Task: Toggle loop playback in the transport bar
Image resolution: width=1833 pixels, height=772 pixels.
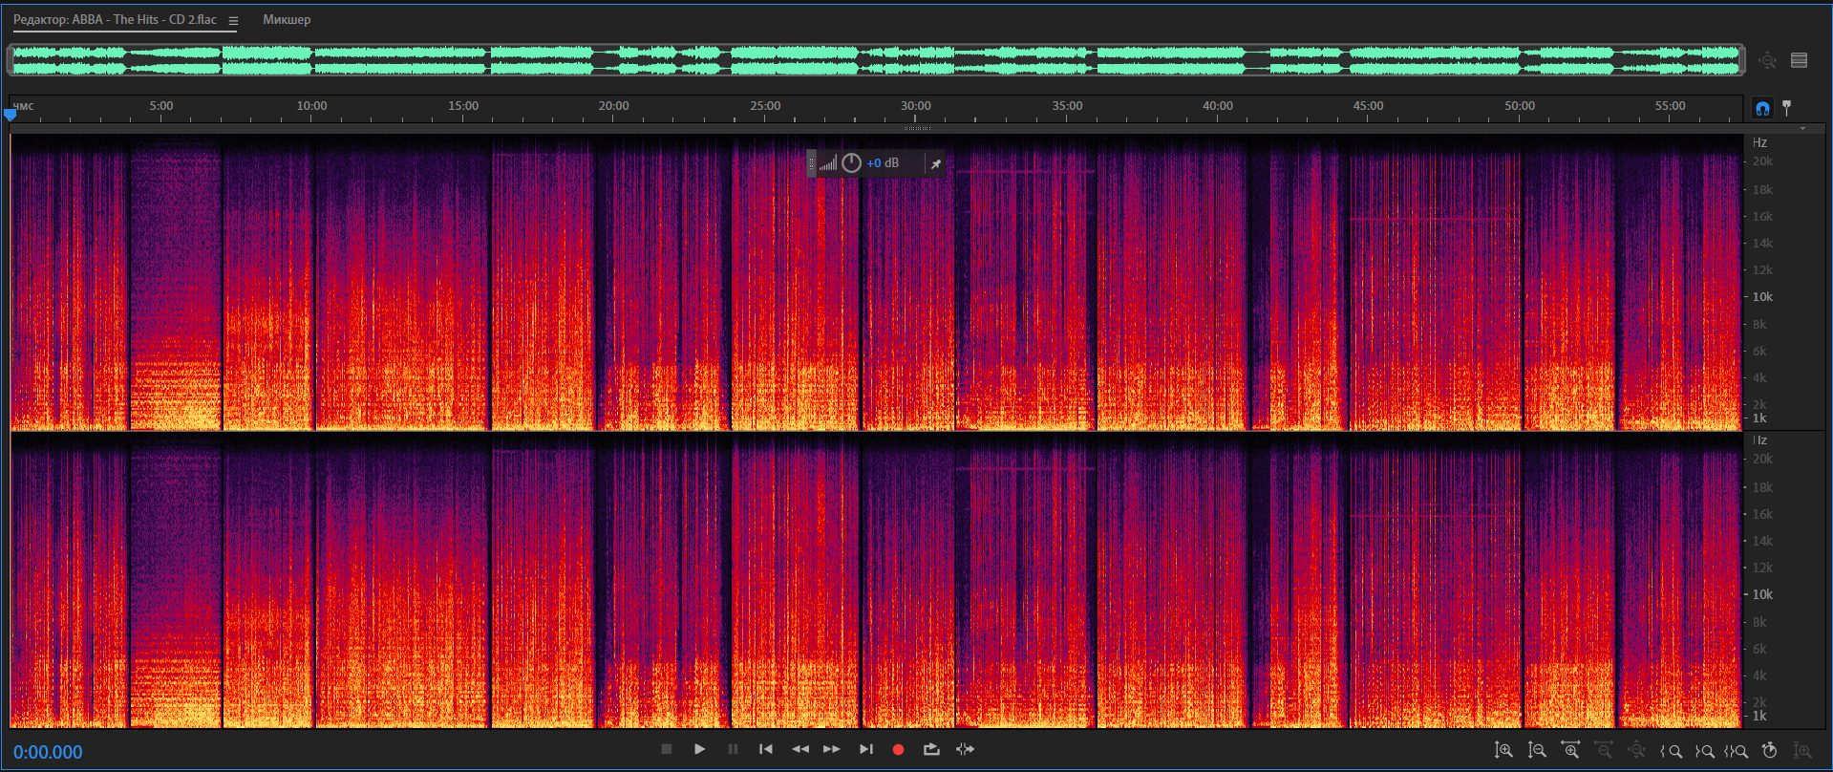Action: [x=931, y=750]
